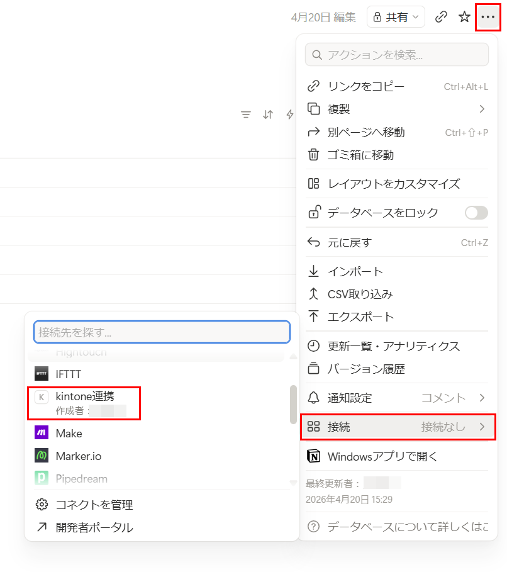This screenshot has height=572, width=507.
Task: Click the lightning automation icon in toolbar
Action: [x=290, y=115]
